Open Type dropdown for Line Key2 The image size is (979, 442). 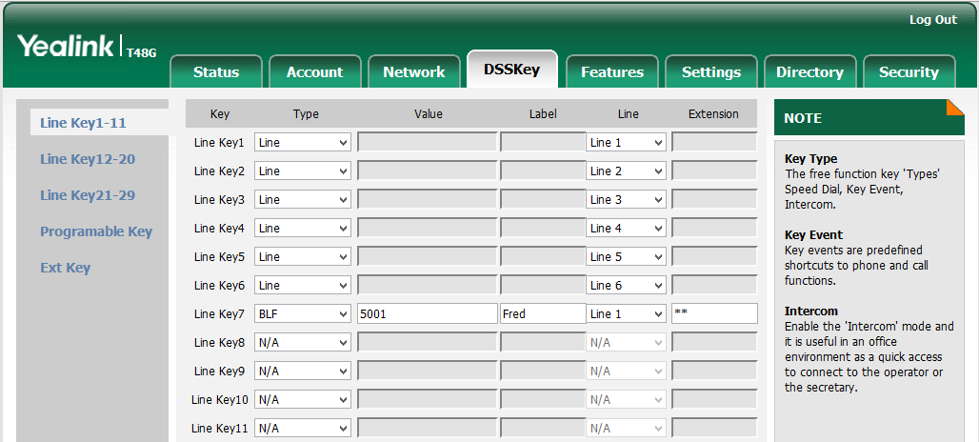click(303, 171)
